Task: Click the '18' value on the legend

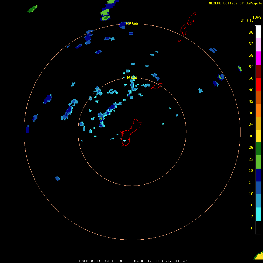Action: click(251, 171)
